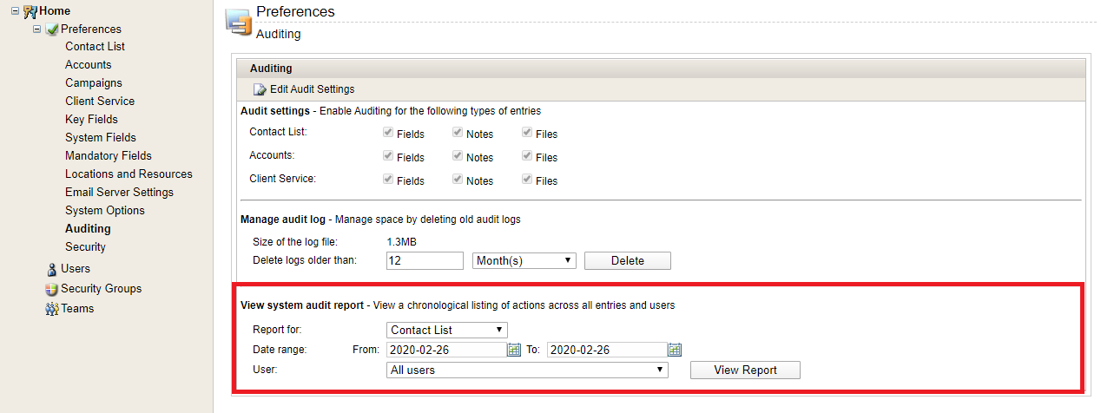Open Contact List in sidebar
The height and width of the screenshot is (413, 1101).
96,47
